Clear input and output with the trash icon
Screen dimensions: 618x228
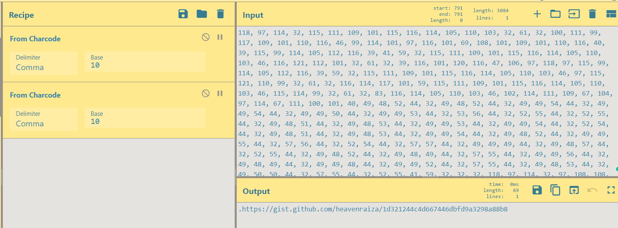(x=592, y=14)
